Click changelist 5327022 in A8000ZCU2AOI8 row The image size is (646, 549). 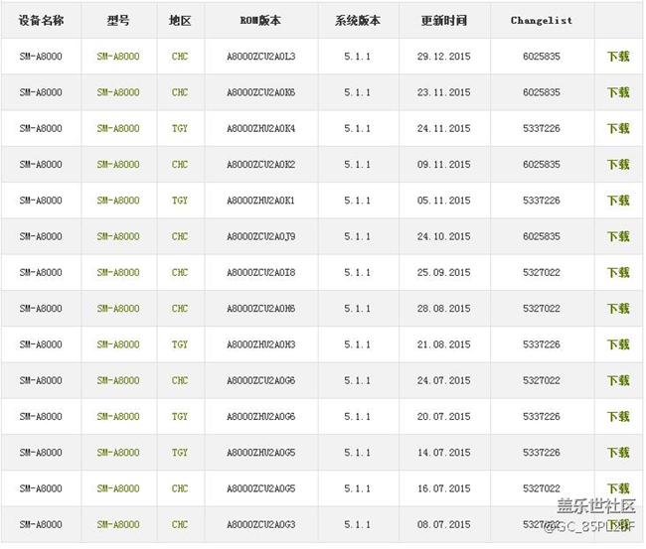tap(542, 272)
